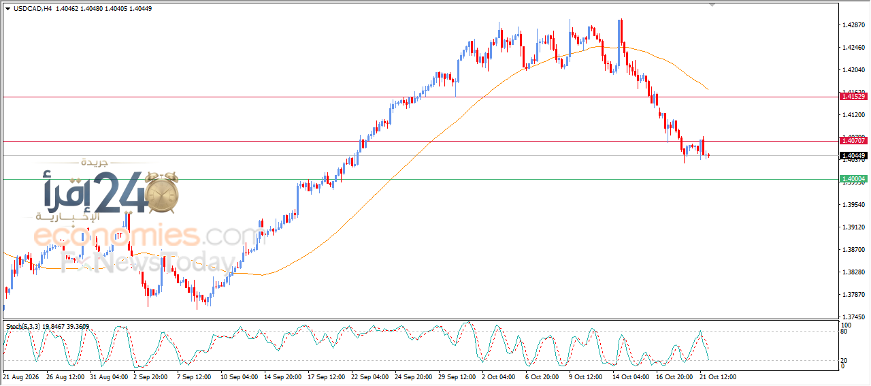Click the 20 level on Stochastic scale
This screenshot has height=386, width=871.
(x=844, y=359)
